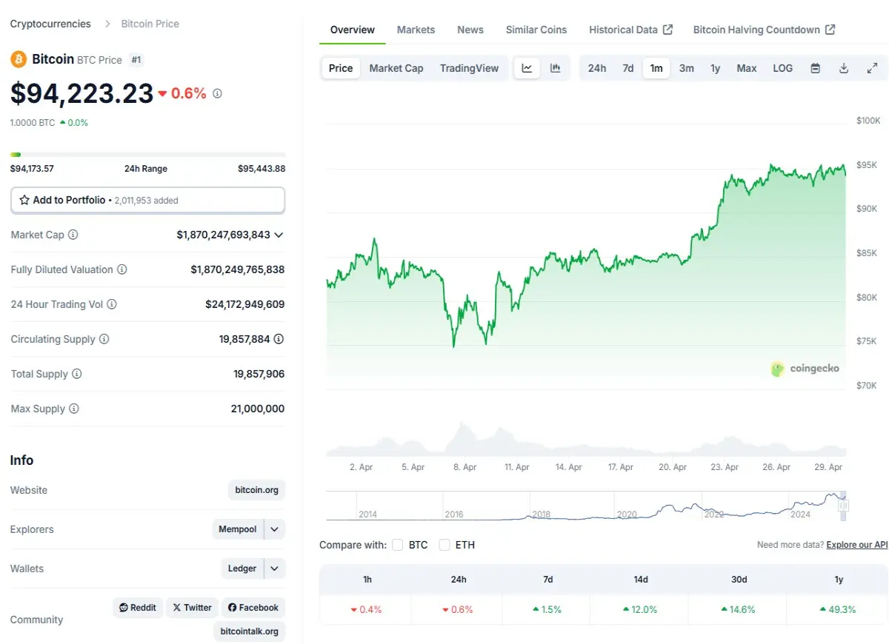Switch to the Markets tab
Viewport: 889px width, 644px height.
point(416,30)
